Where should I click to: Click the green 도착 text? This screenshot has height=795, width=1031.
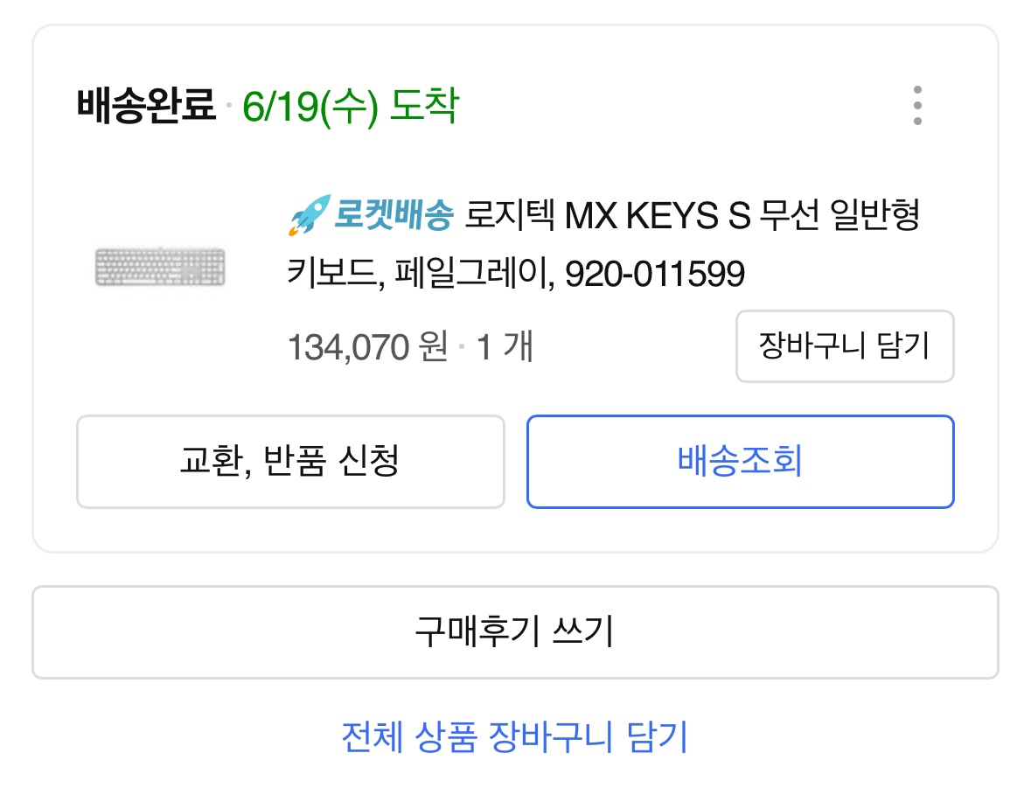423,107
